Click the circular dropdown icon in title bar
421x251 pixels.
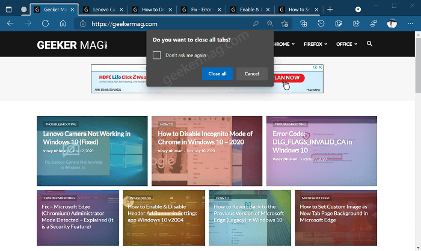(358, 10)
